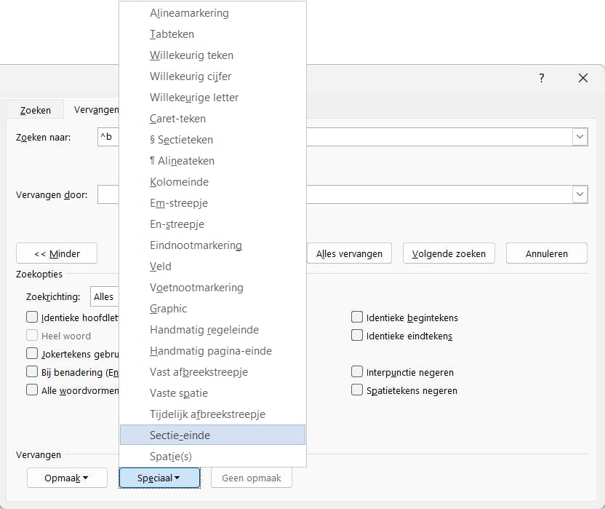This screenshot has width=605, height=509.
Task: Click the Annuleren button
Action: pos(546,253)
